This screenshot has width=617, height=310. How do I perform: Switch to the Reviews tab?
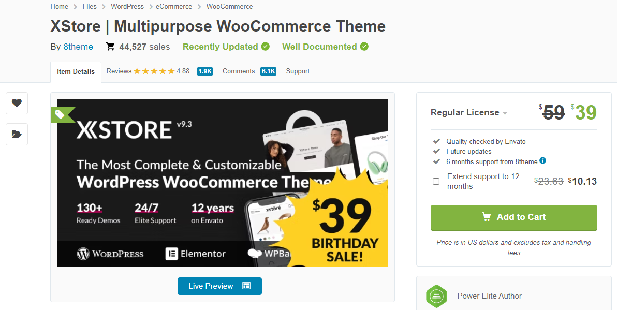click(119, 71)
